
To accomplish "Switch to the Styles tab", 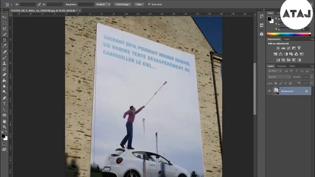I will pos(286,39).
